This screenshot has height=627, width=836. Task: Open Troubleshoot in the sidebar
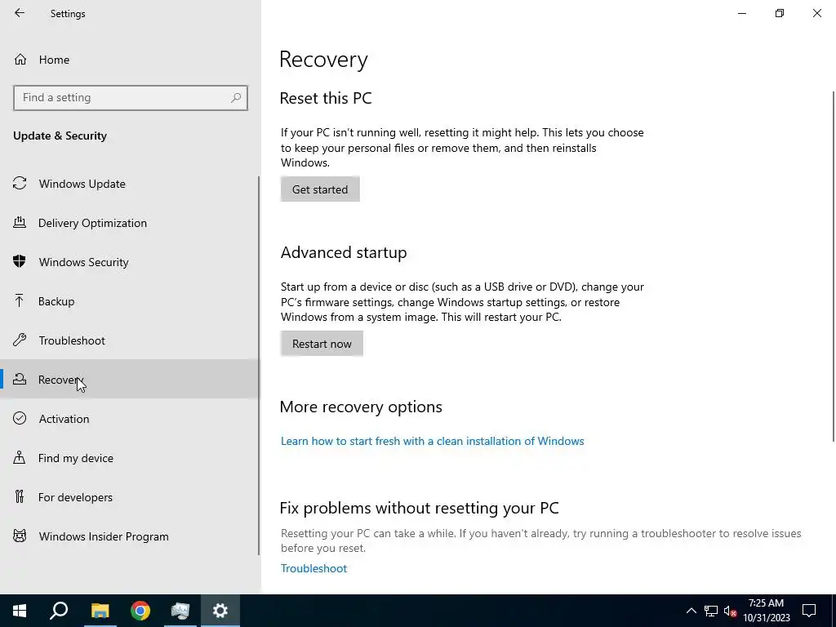(x=129, y=340)
